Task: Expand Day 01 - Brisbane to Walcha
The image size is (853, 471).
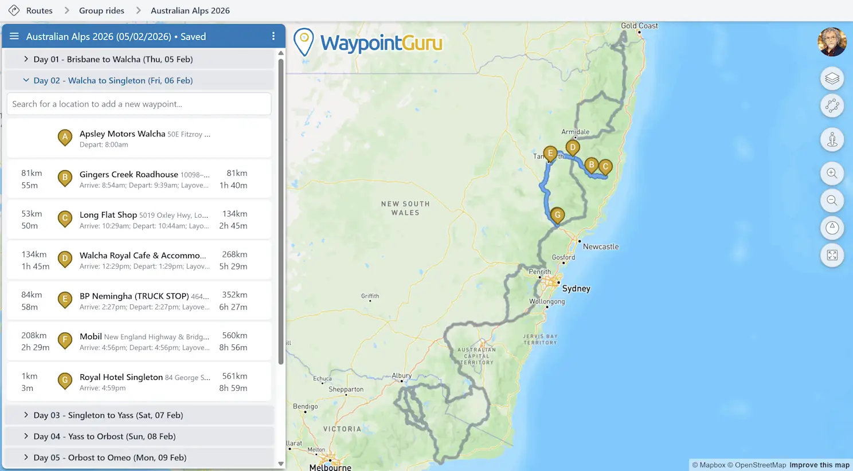Action: 139,59
